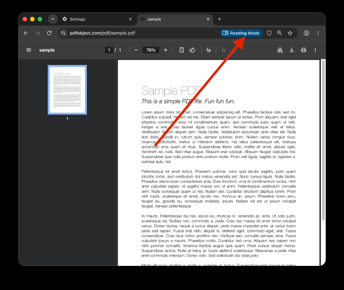The image size is (344, 290).
Task: Switch to the Settings tab
Action: [x=96, y=19]
